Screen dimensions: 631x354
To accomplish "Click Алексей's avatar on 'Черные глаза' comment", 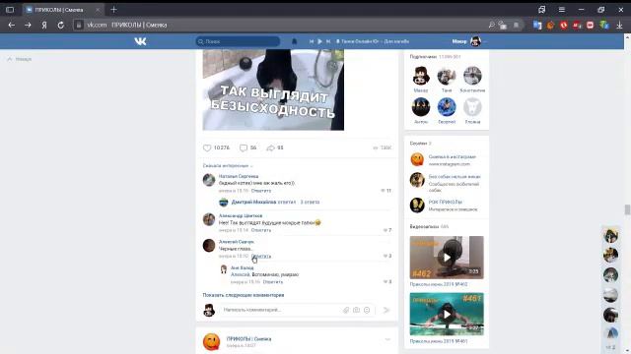I will [x=209, y=245].
